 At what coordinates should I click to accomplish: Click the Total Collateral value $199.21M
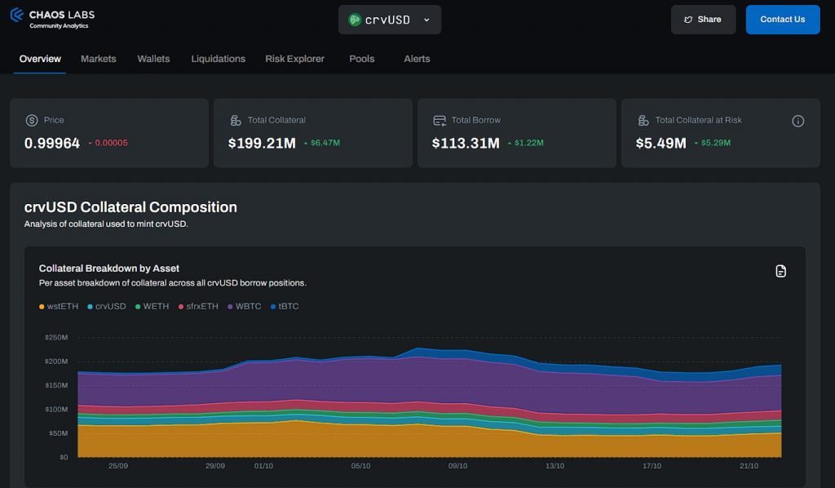coord(262,144)
